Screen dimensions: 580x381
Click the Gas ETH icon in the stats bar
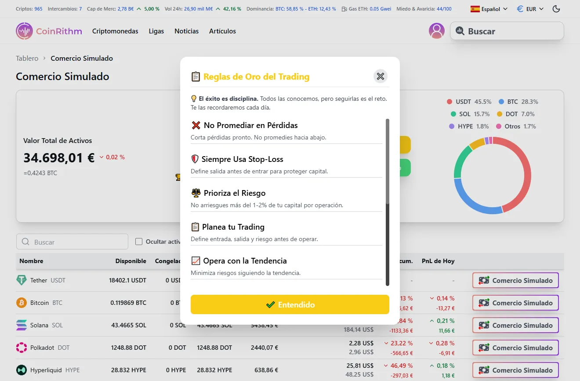pos(344,8)
